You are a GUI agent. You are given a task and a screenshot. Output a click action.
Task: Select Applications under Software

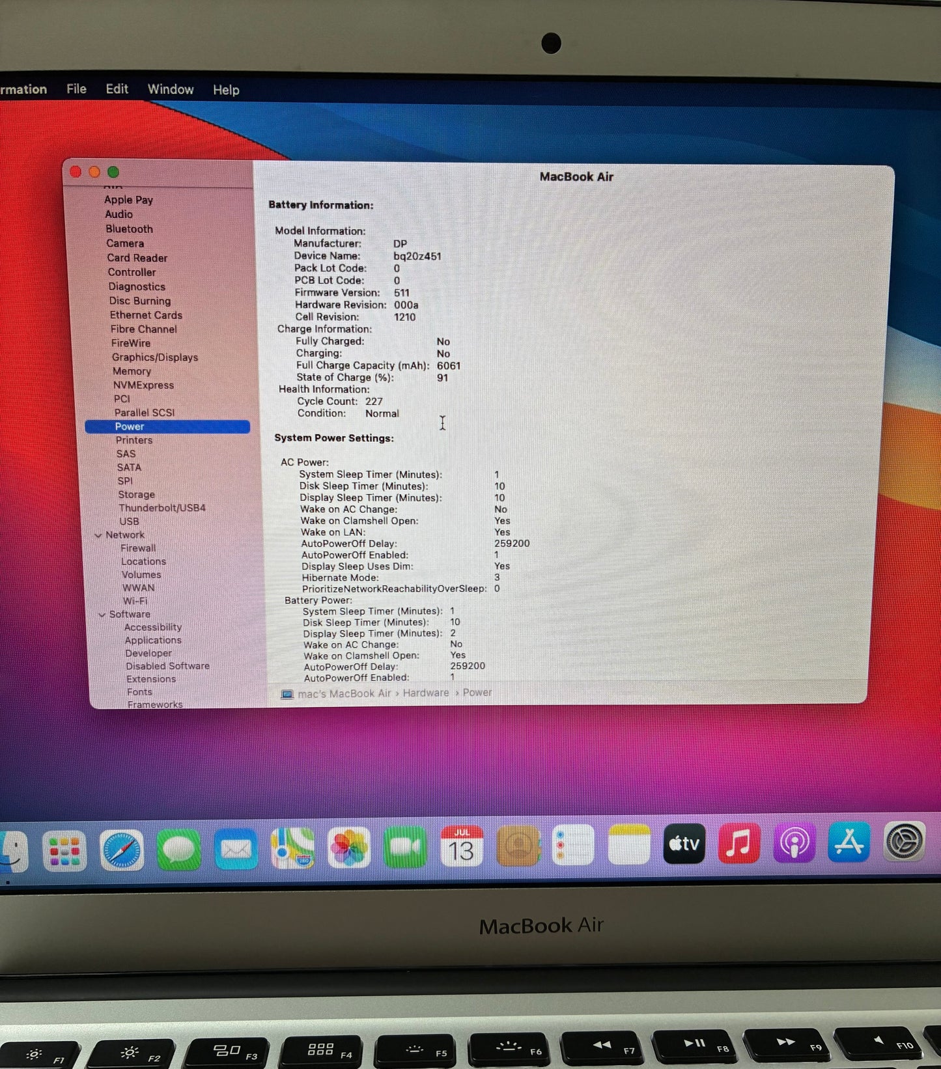tap(153, 640)
